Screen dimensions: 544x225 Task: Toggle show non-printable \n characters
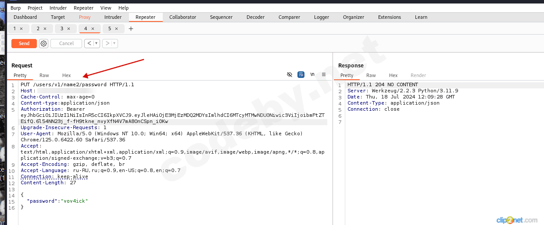(312, 75)
